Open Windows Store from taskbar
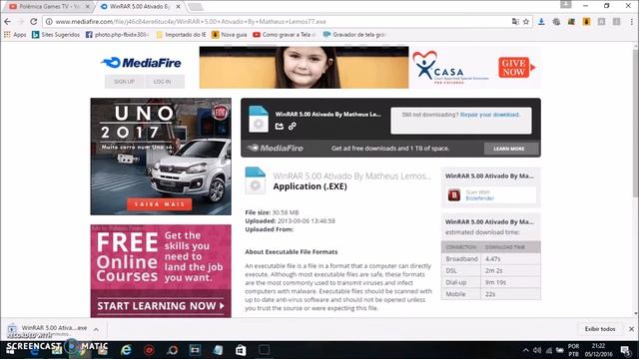639x359 pixels. click(x=241, y=350)
